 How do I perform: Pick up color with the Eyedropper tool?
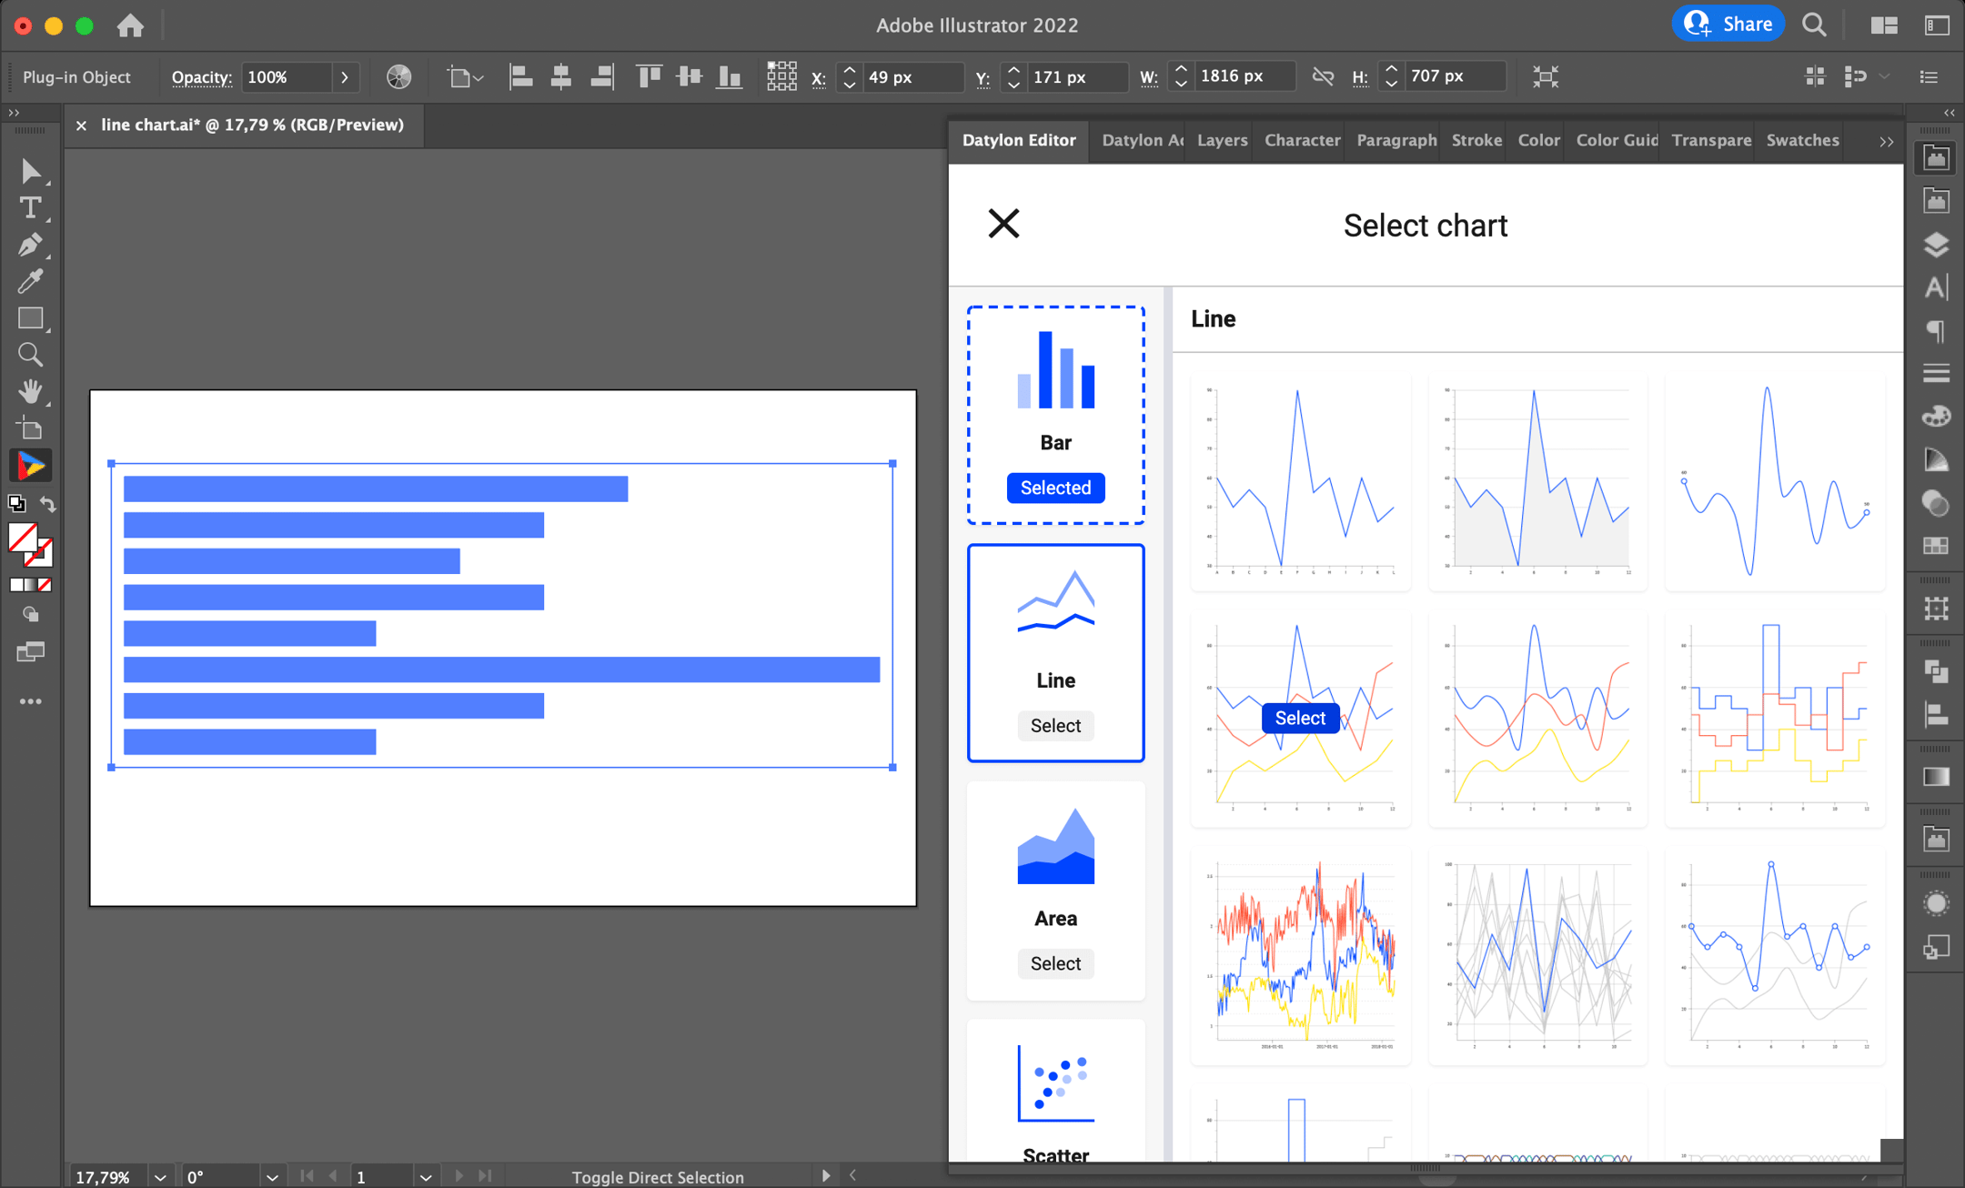(x=30, y=281)
